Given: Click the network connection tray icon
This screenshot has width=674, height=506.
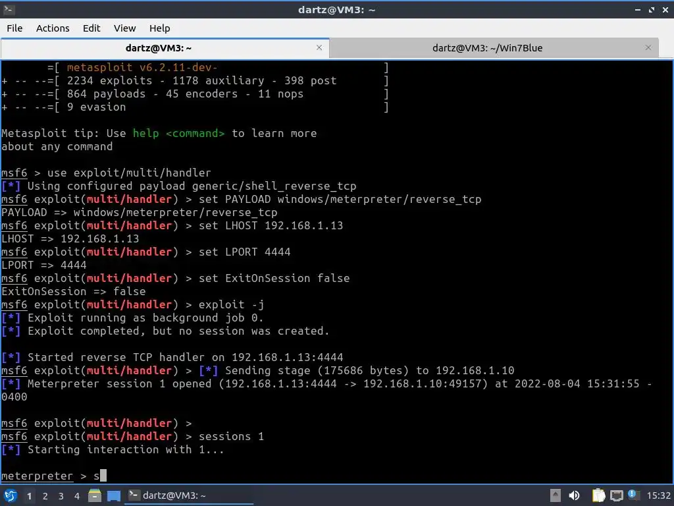Looking at the screenshot, I should (x=616, y=495).
